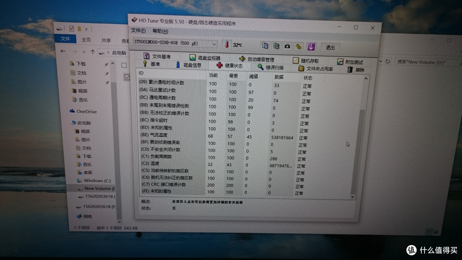Open 网络 in Explorer sidebar
Screen dimensions: 462x260
point(85,216)
